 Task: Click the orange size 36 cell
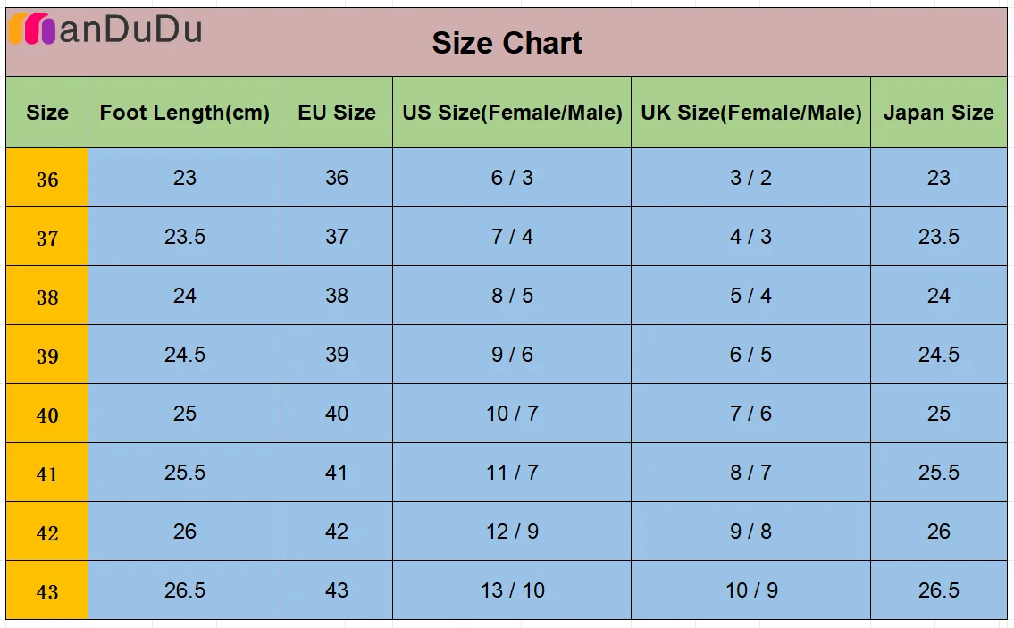47,178
